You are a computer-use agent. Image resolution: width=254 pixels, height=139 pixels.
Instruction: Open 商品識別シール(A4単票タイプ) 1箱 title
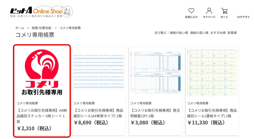[98, 113]
